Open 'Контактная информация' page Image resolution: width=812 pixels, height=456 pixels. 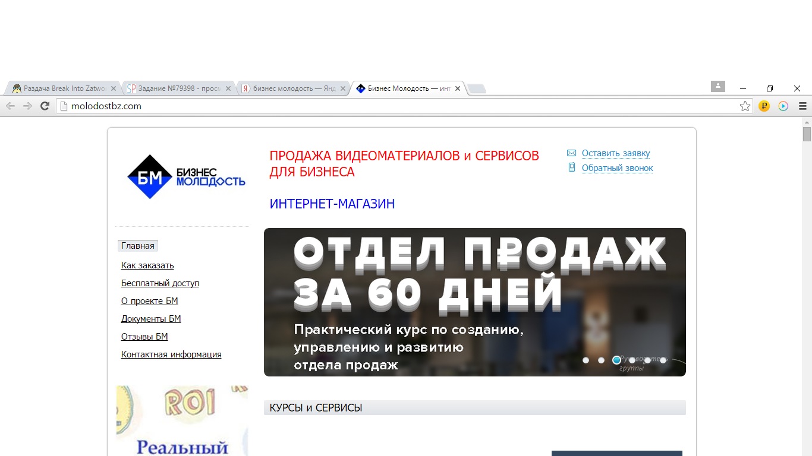[171, 354]
